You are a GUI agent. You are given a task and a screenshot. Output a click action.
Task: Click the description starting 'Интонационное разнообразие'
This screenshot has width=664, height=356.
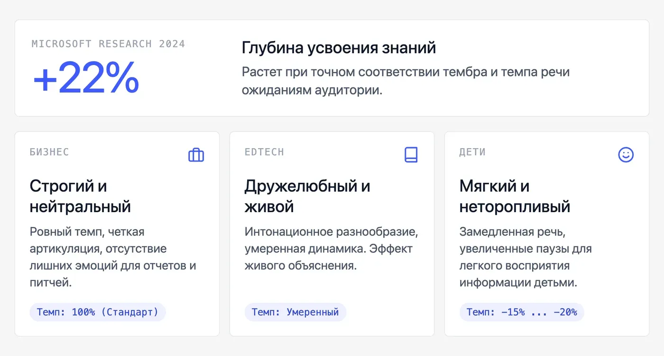(331, 249)
